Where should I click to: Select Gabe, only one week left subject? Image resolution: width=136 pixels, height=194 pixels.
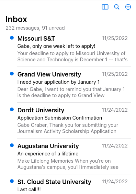coord(56,46)
